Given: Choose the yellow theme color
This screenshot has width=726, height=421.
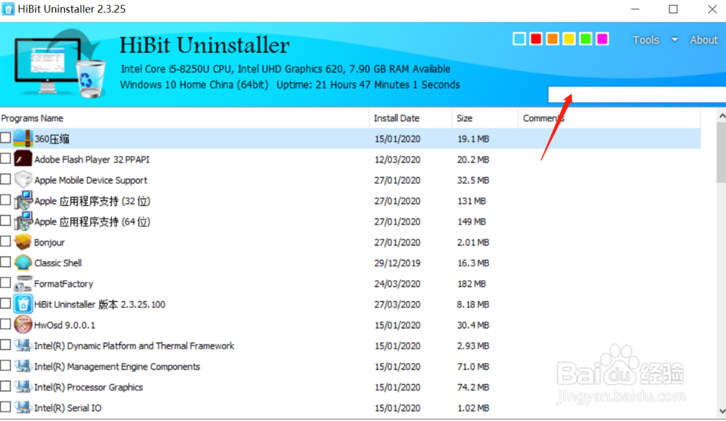Looking at the screenshot, I should [569, 39].
